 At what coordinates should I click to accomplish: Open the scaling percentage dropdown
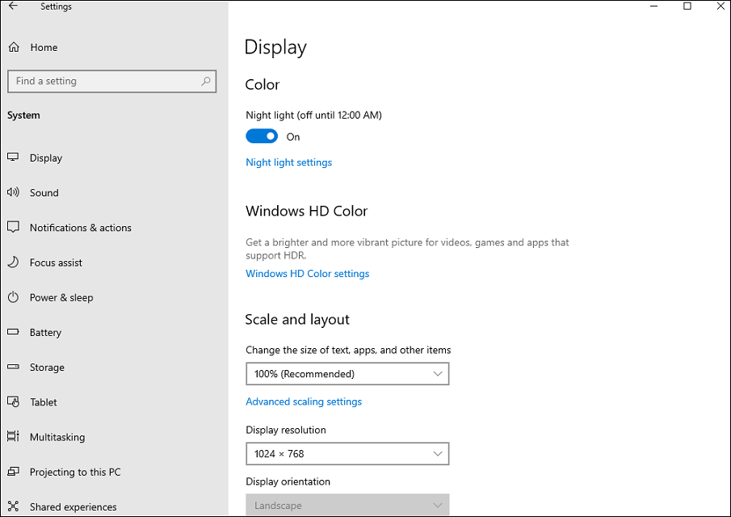tap(347, 374)
